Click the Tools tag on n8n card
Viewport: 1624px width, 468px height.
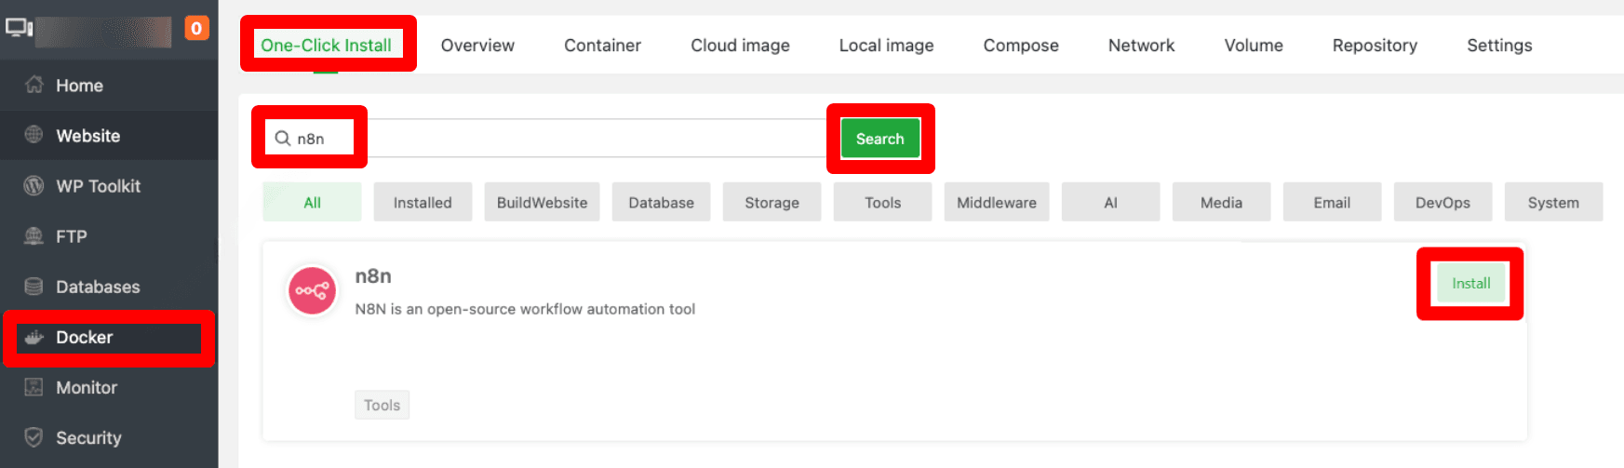(x=382, y=405)
